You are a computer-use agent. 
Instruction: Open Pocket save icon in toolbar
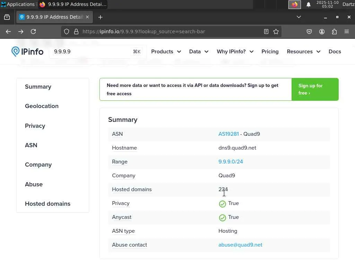(x=309, y=32)
